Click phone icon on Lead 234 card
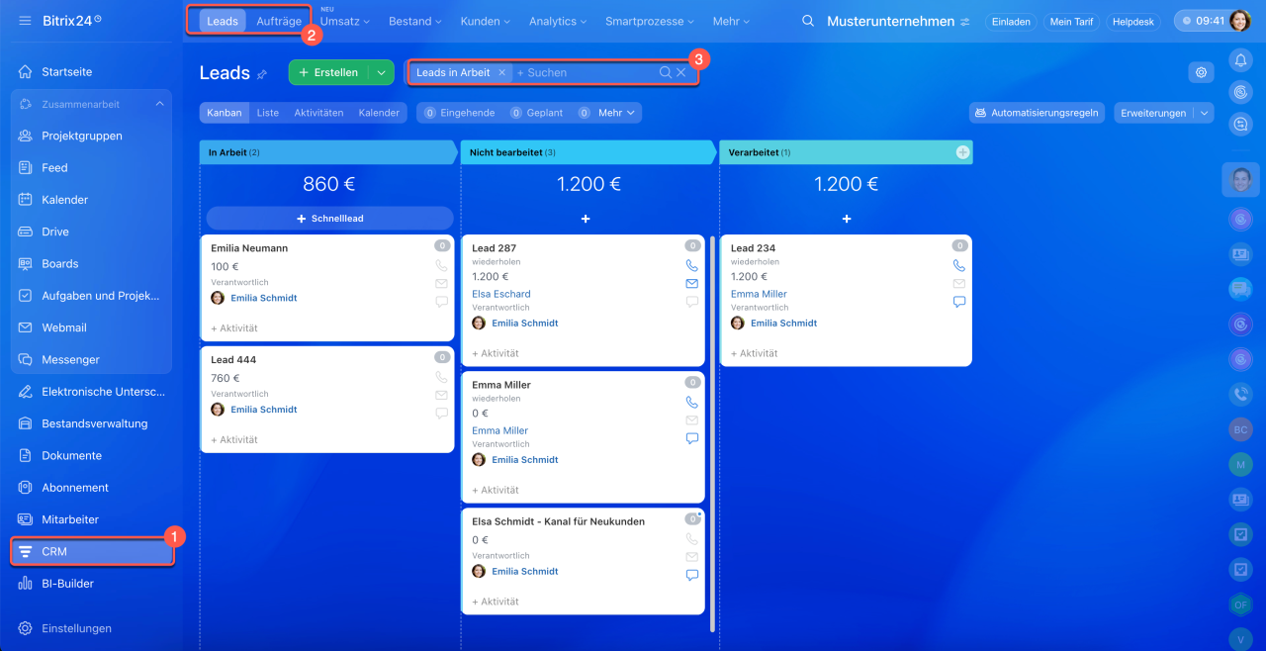The width and height of the screenshot is (1266, 651). (958, 265)
